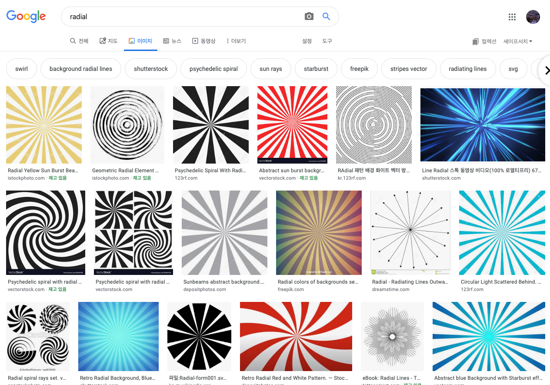Open the concentric circles RAdial 패턴 image

[374, 125]
